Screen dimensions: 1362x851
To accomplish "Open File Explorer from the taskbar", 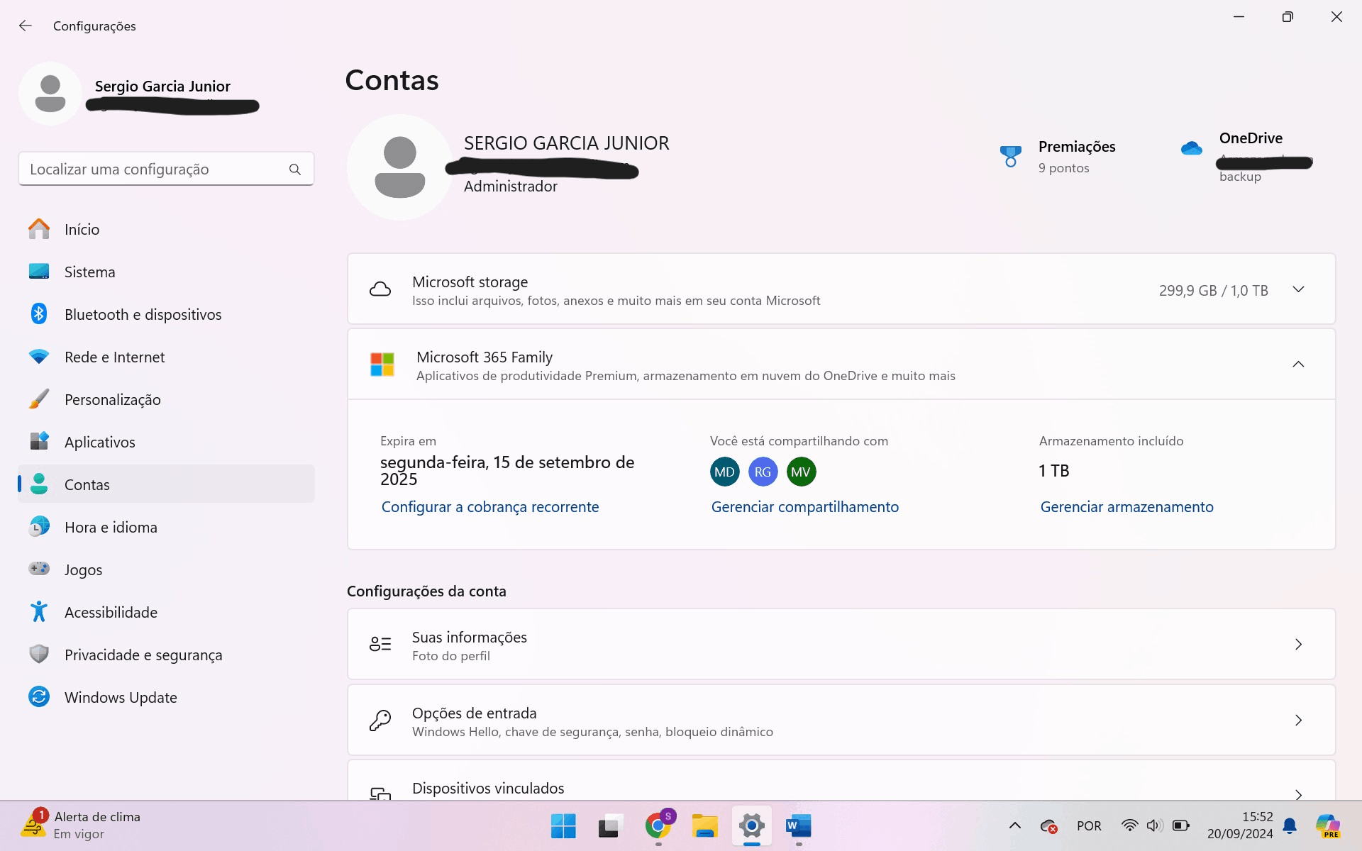I will click(705, 826).
